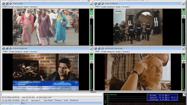This screenshot has width=187, height=105.
Task: Click the empty text field above the date row
Action: tap(52, 94)
